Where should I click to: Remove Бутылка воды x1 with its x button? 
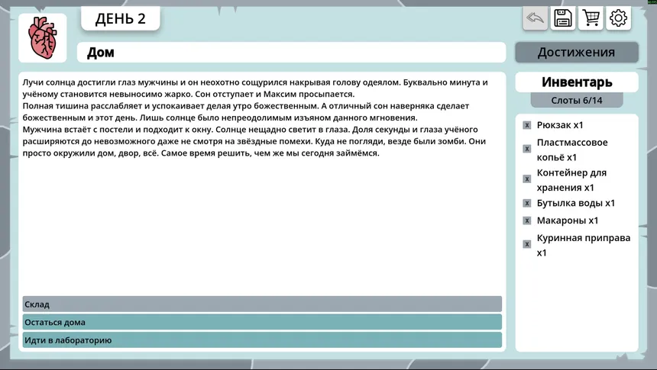click(x=527, y=204)
